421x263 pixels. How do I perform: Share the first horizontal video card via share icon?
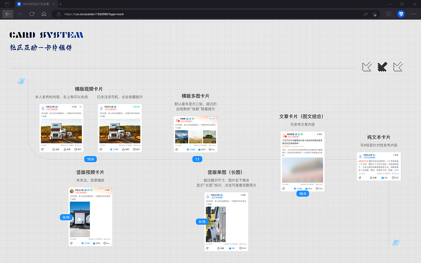tap(42, 149)
